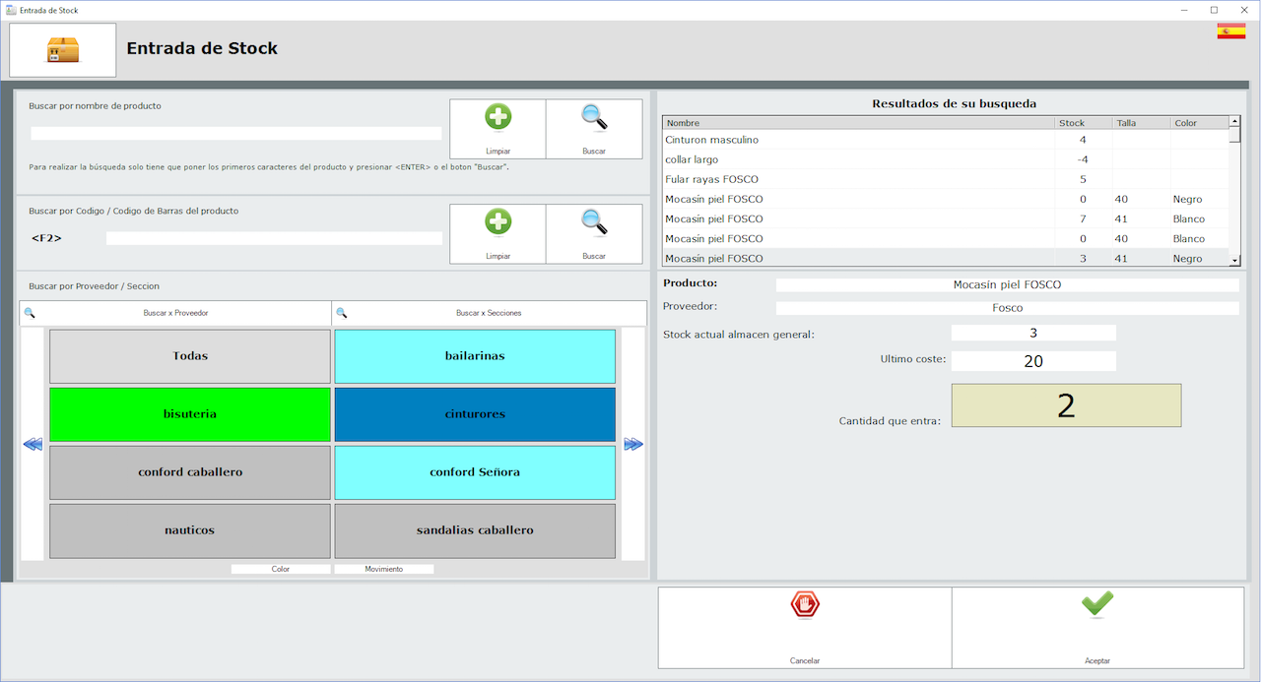The image size is (1261, 682).
Task: Click the Spanish flag language icon
Action: pos(1230,31)
